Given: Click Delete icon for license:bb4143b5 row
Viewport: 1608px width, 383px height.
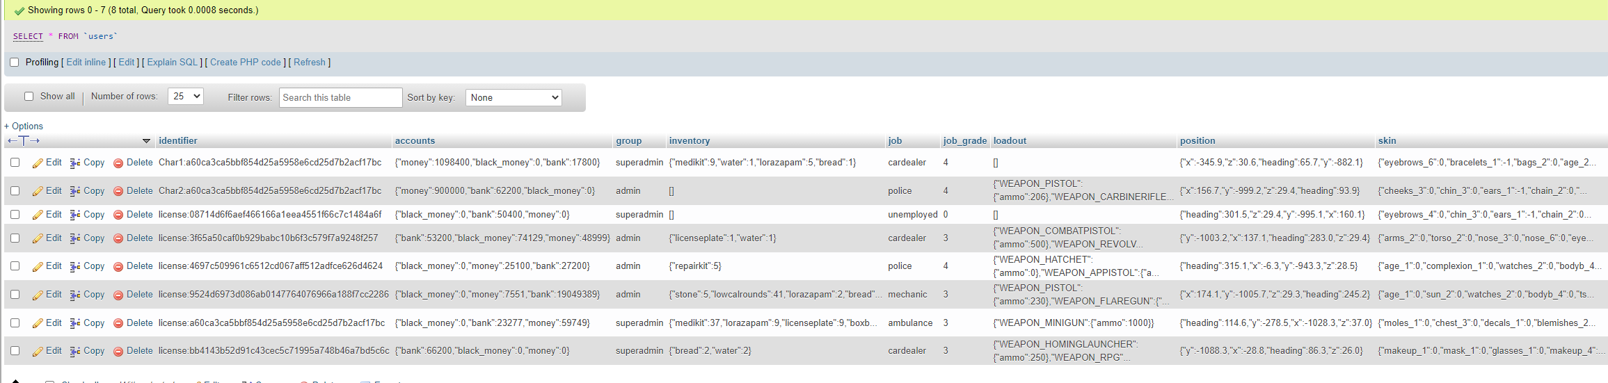Looking at the screenshot, I should pos(118,351).
